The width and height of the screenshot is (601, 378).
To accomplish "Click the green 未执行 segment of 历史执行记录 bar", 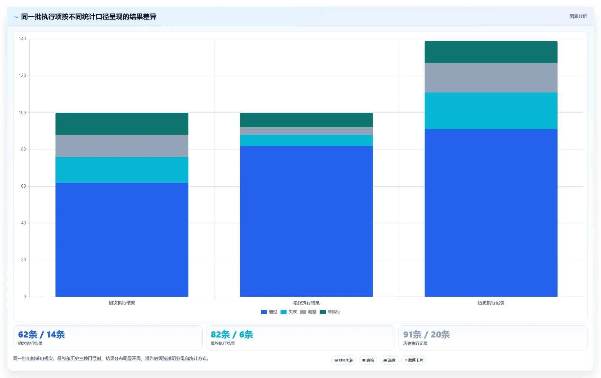I will 491,52.
